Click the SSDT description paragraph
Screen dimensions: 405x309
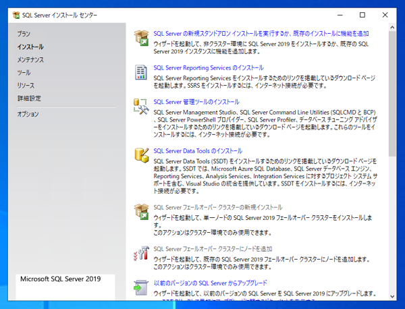(x=265, y=176)
